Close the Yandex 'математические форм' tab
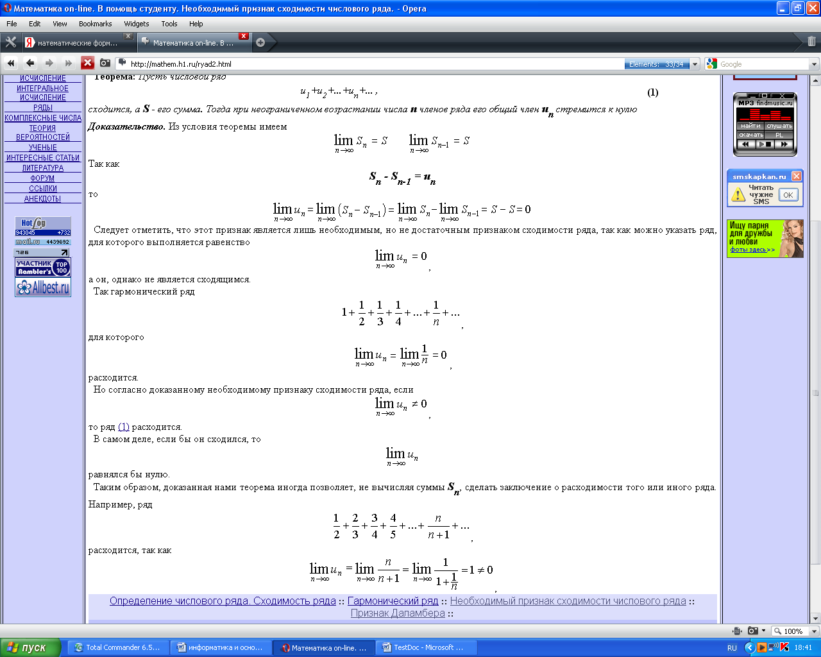Image resolution: width=821 pixels, height=657 pixels. point(128,36)
